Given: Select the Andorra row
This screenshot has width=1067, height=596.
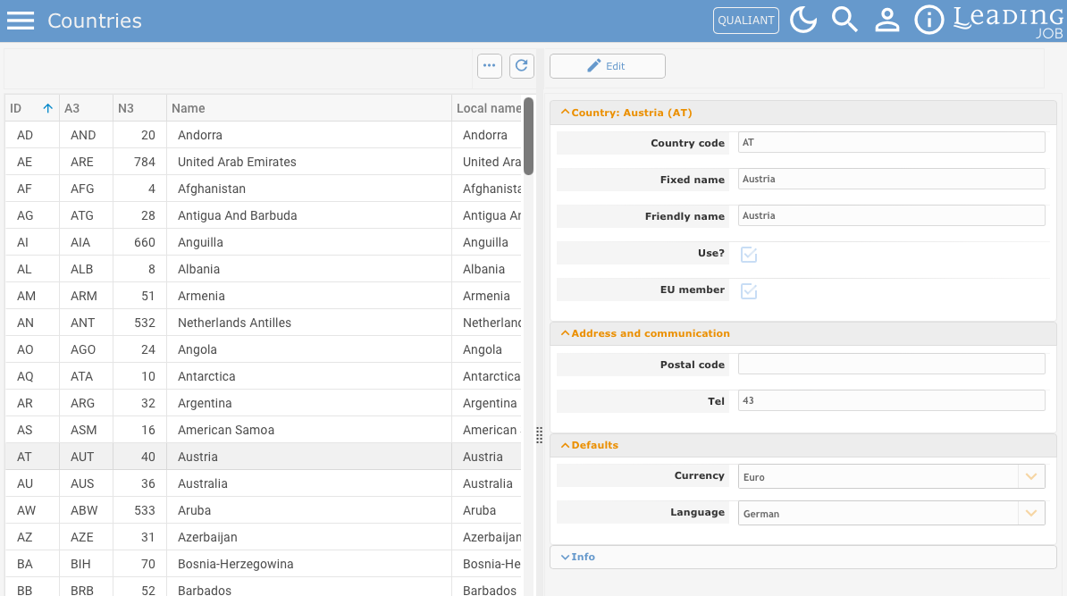Looking at the screenshot, I should pyautogui.click(x=264, y=135).
